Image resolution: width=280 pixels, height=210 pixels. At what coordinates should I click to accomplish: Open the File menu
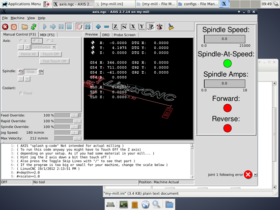(5, 18)
